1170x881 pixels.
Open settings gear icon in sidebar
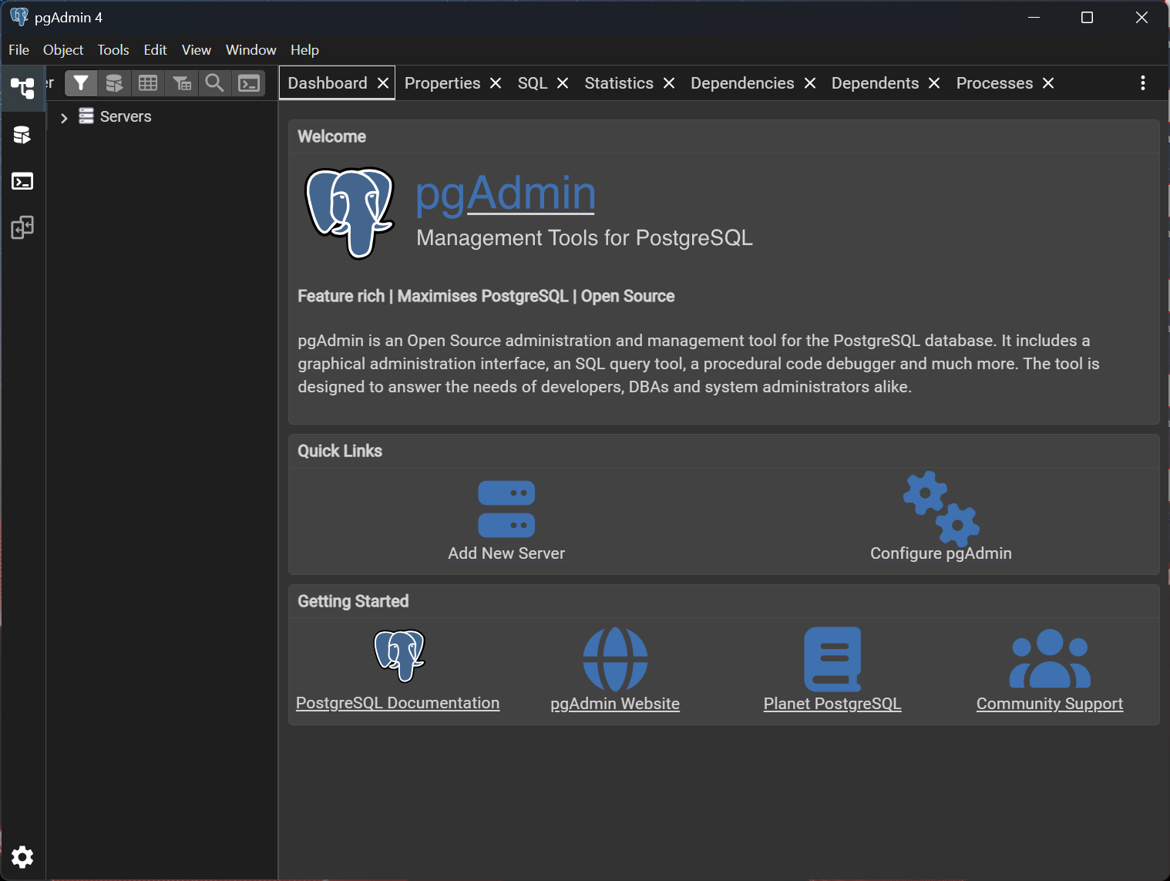coord(22,856)
